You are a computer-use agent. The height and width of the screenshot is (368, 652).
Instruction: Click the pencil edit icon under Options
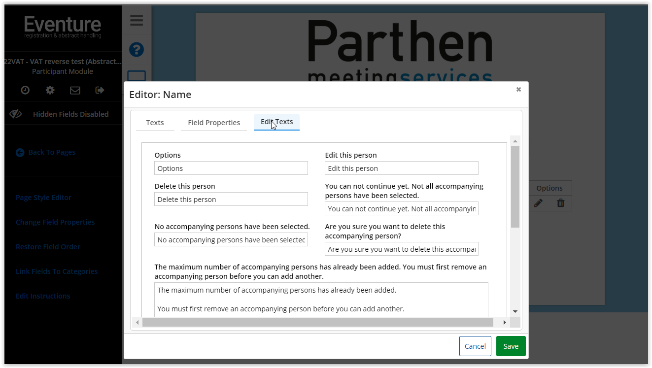(538, 203)
